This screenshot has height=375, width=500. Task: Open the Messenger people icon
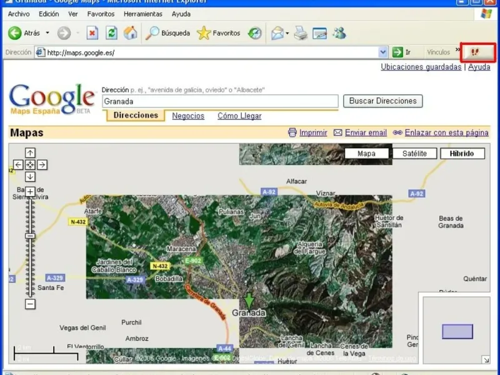click(x=339, y=33)
